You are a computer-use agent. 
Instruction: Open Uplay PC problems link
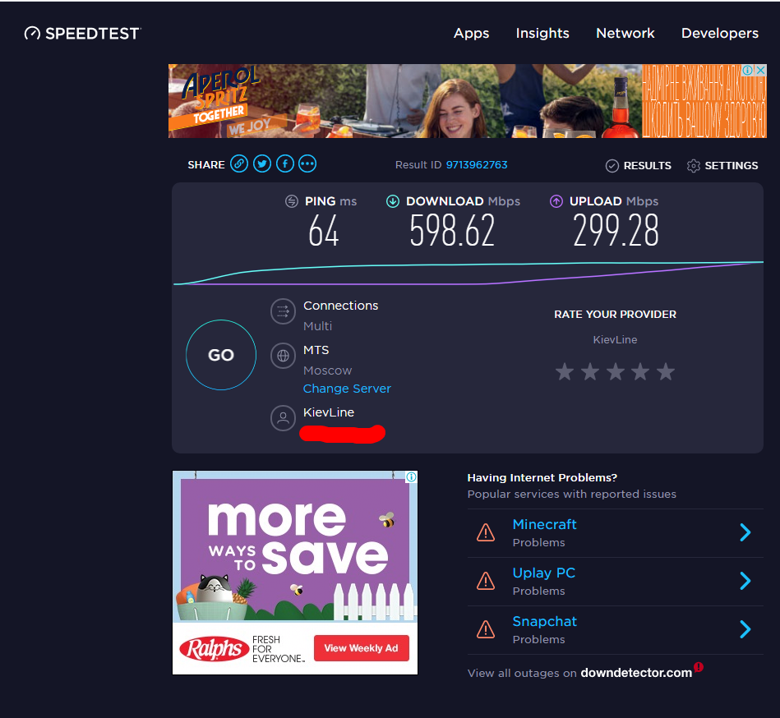tap(544, 573)
